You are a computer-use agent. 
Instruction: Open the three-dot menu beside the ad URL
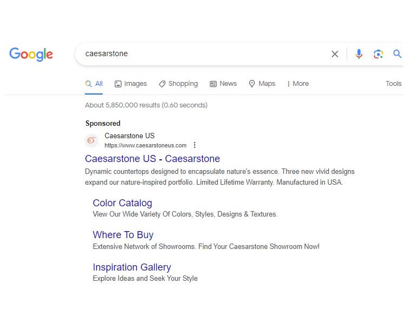(x=195, y=145)
